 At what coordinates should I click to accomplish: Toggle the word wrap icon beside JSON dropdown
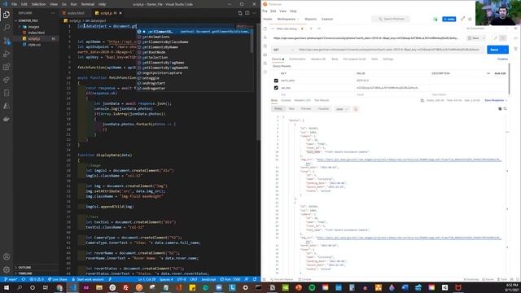coord(355,109)
